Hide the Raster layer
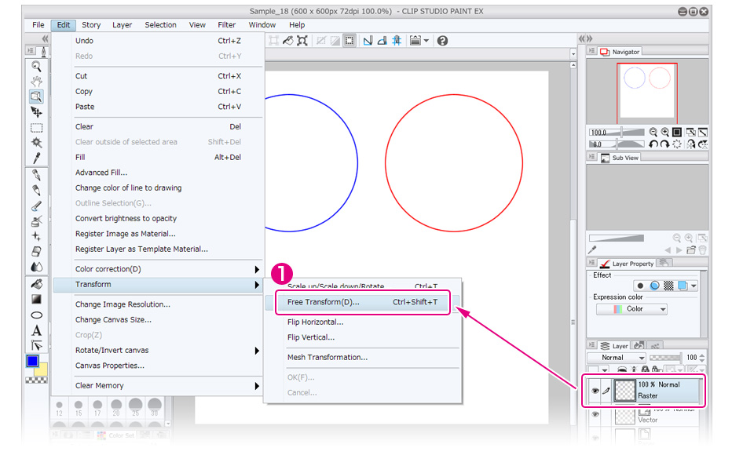Screen dimensions: 732x466 [595, 391]
